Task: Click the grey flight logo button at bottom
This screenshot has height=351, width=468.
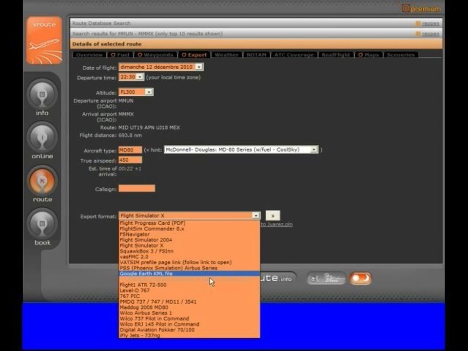Action: coord(326,278)
